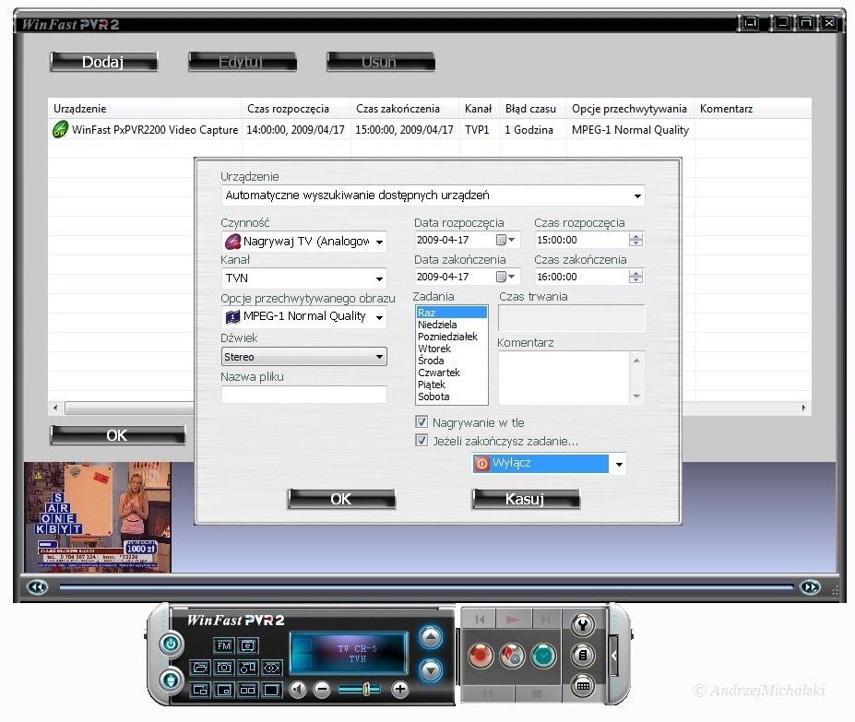Click the Czas zakończenia time spinner

[635, 277]
